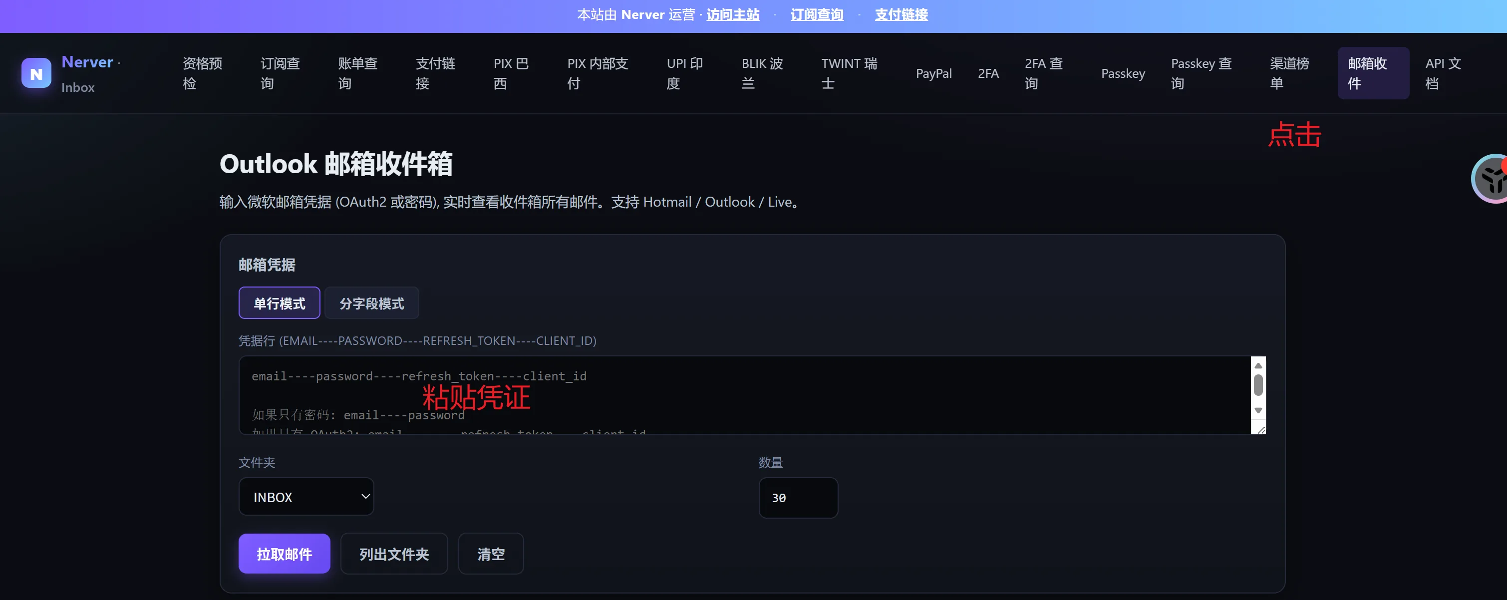Click the 清空 button
Screen dimensions: 1507x600
coord(491,554)
